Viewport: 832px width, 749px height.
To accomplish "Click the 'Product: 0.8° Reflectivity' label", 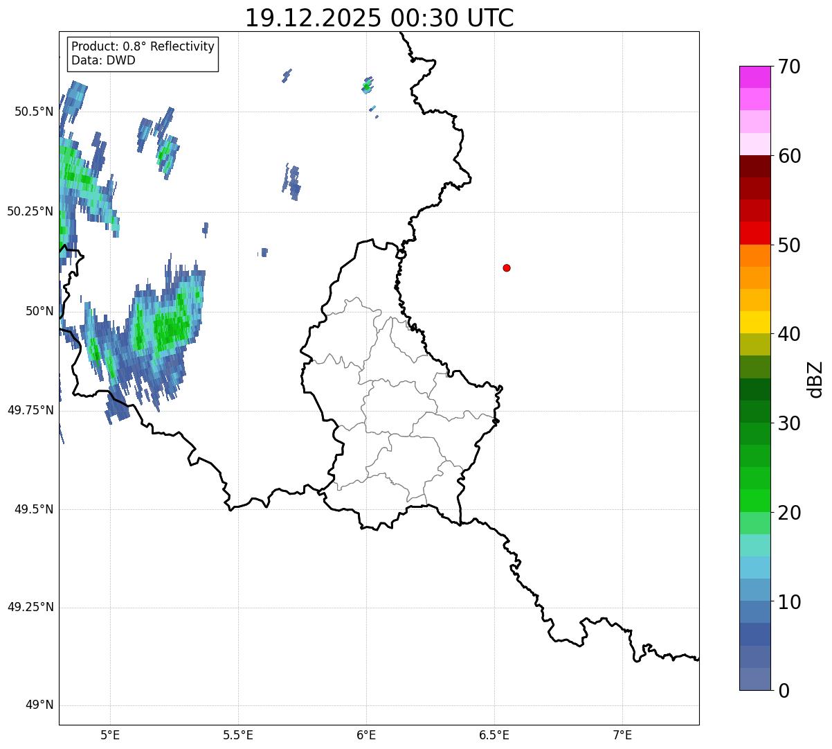I will click(x=143, y=46).
